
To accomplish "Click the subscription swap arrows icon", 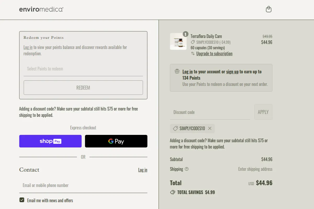I will [x=192, y=53].
